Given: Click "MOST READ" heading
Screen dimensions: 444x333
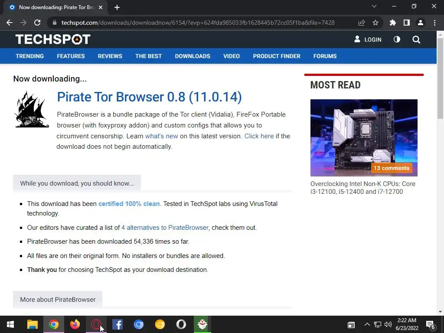Looking at the screenshot, I should pyautogui.click(x=335, y=85).
